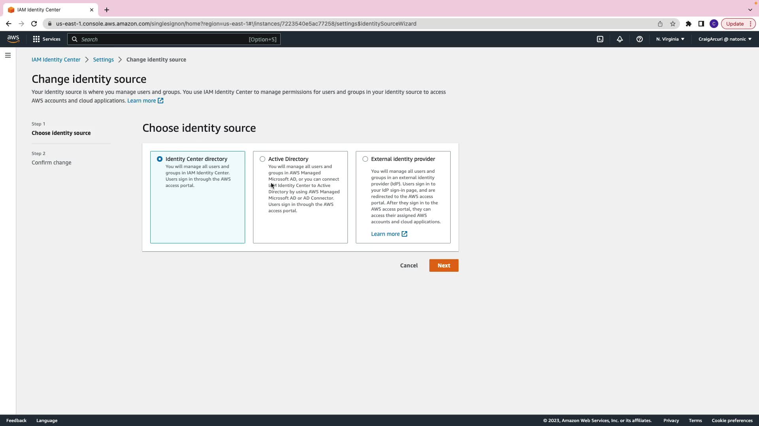Screen dimensions: 759x426
Task: Open the notifications bell icon
Action: pyautogui.click(x=620, y=39)
